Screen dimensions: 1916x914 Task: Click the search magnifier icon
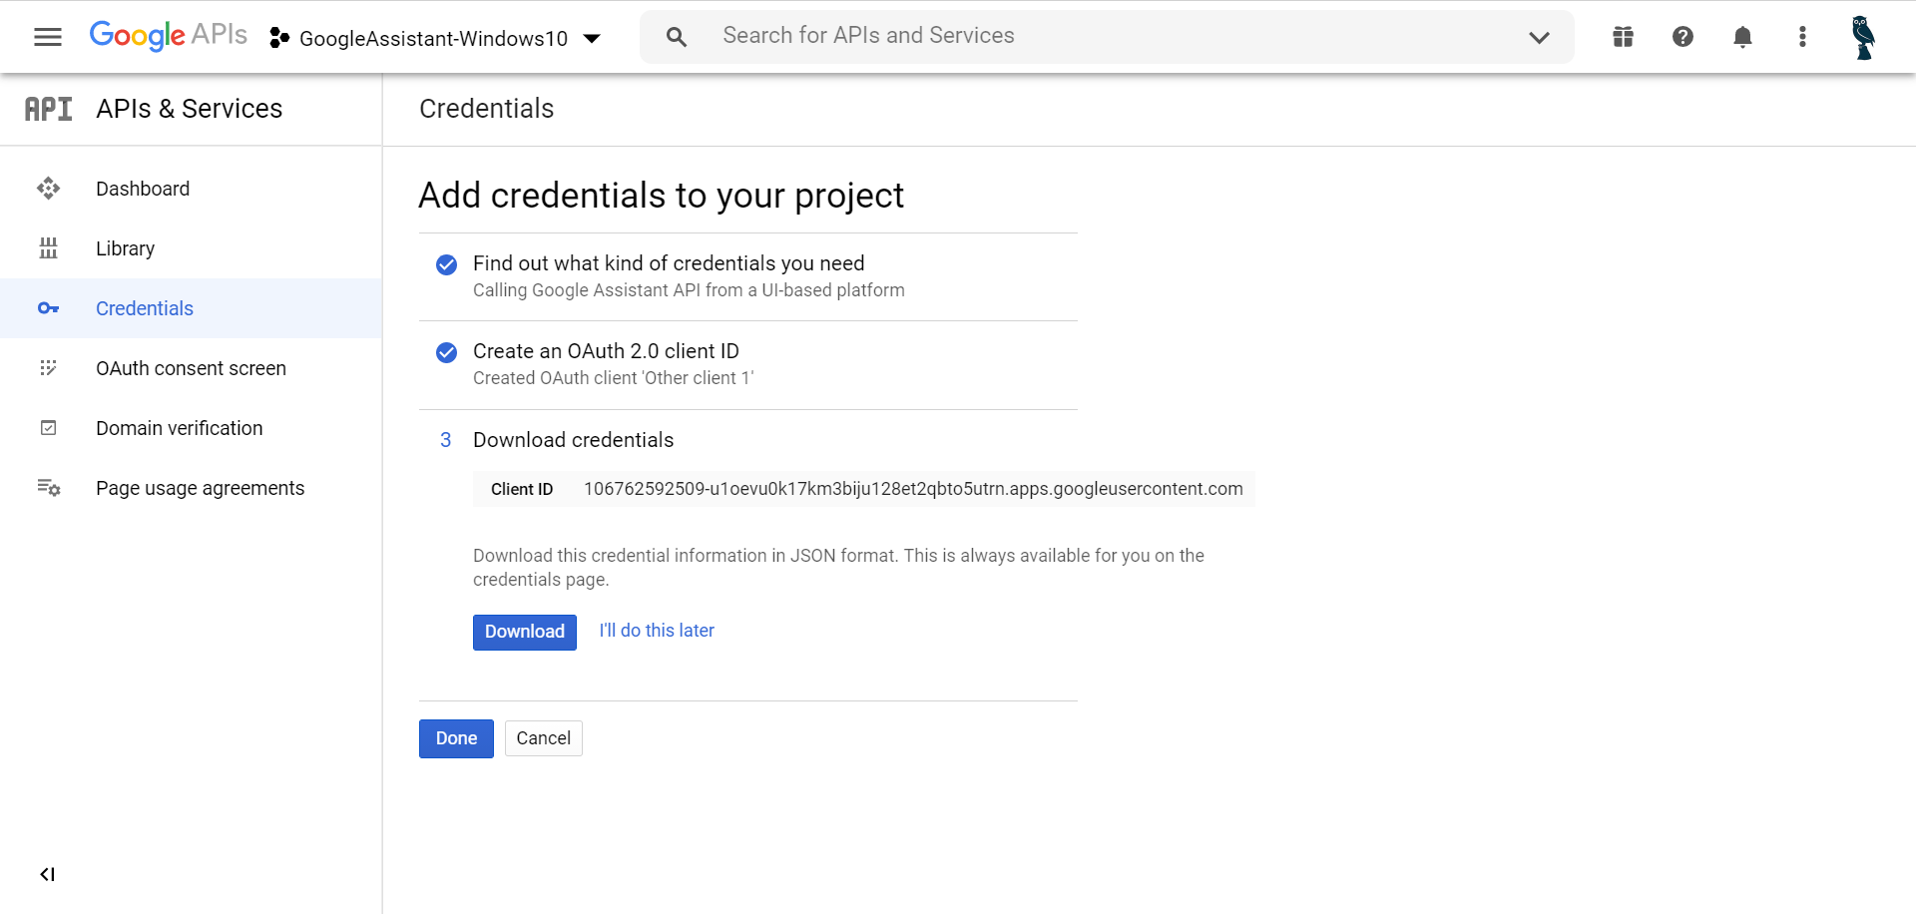[677, 37]
